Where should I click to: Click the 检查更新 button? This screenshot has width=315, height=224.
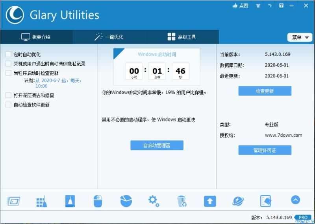265,91
